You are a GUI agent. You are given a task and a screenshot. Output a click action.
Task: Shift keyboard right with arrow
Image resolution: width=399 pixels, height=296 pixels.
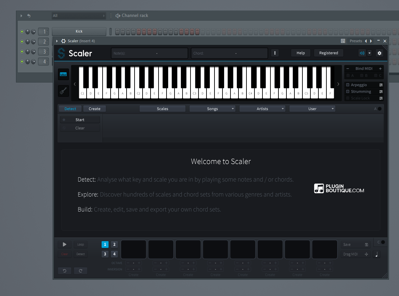tap(338, 84)
